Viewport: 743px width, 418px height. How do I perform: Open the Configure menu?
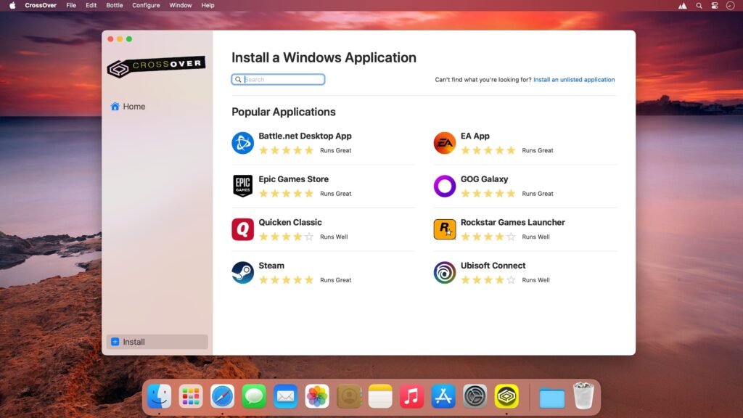[x=145, y=5]
